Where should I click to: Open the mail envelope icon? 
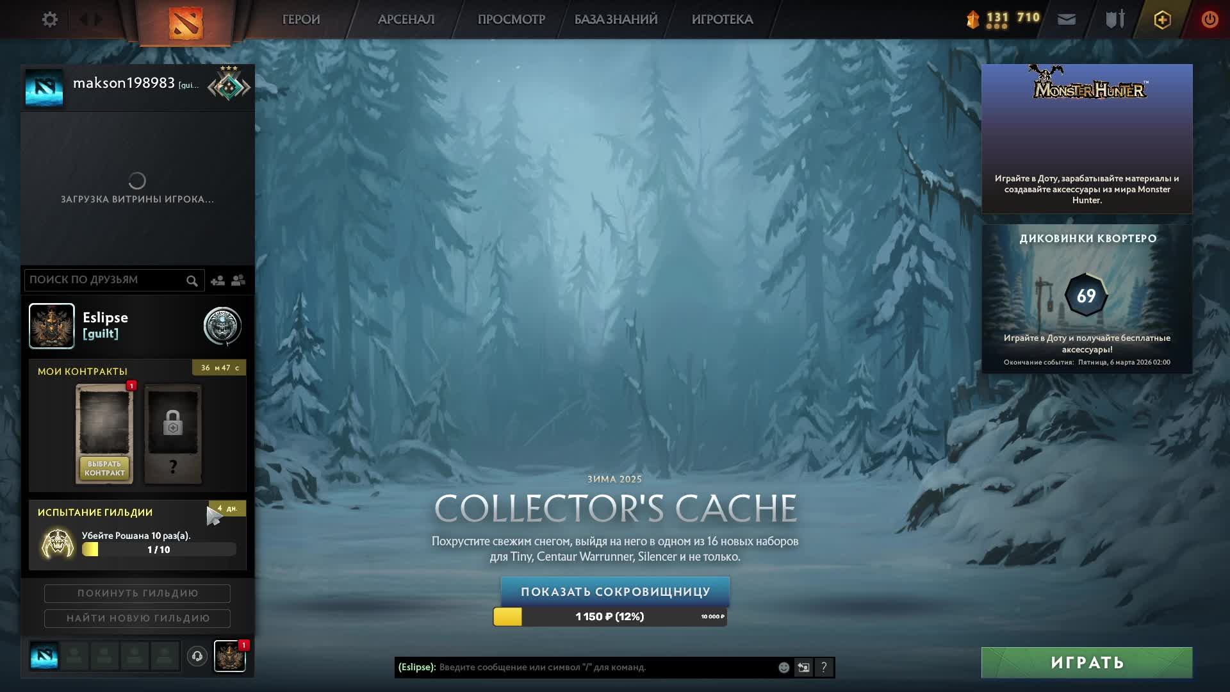[1067, 20]
